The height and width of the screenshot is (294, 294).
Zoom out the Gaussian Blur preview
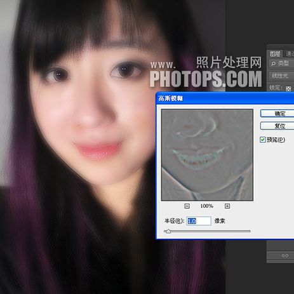[187, 206]
